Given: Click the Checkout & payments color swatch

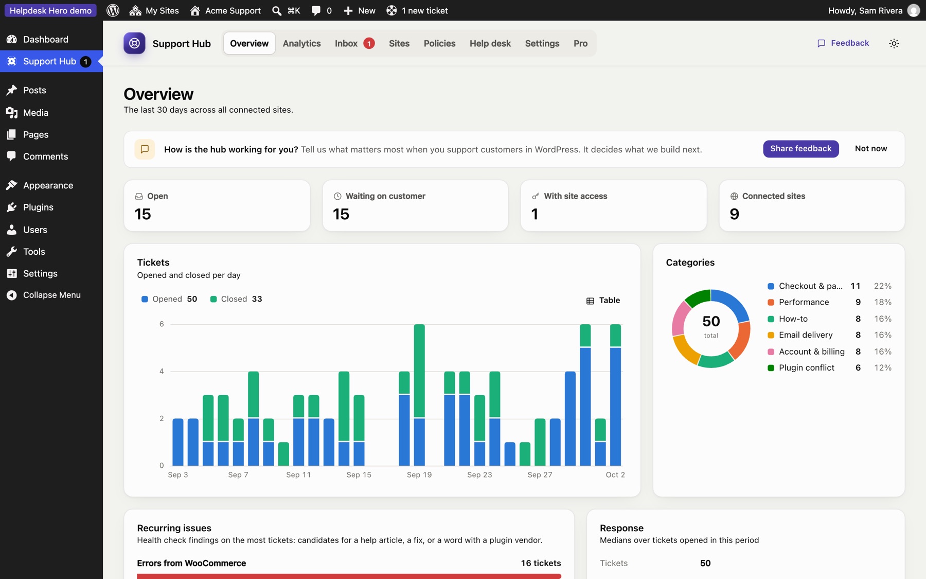Looking at the screenshot, I should pyautogui.click(x=771, y=286).
